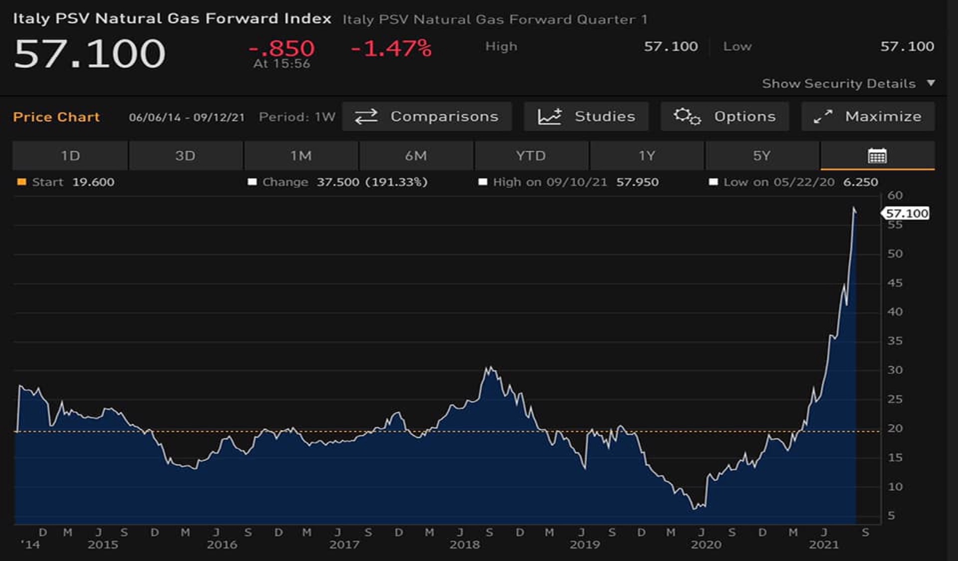Click the 2018 year label on axis
Screen dimensions: 958x561
tap(465, 545)
